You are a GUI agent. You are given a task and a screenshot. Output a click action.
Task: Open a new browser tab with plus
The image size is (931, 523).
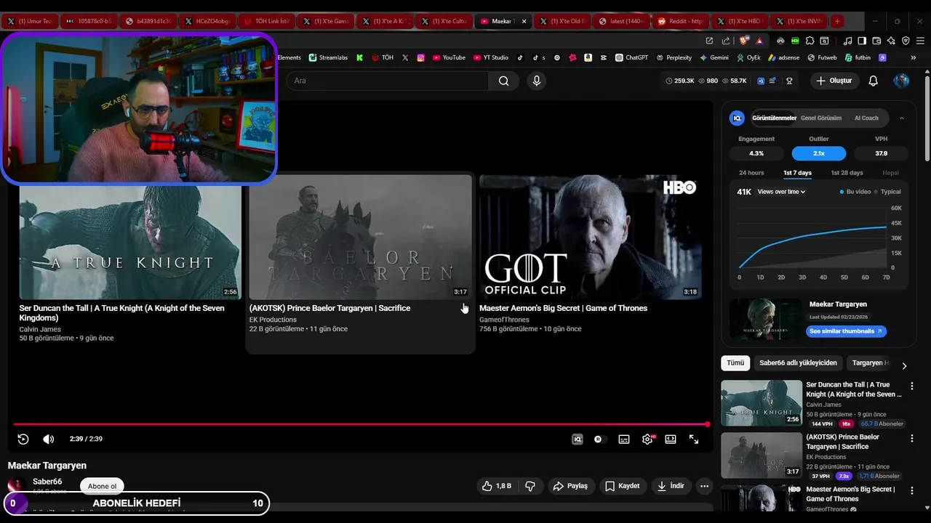click(x=837, y=21)
